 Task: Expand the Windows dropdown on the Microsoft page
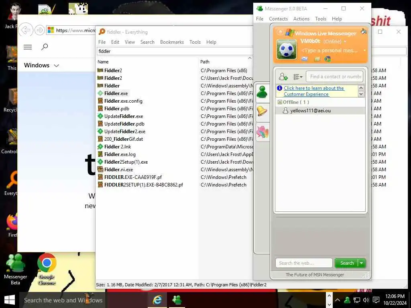point(41,65)
